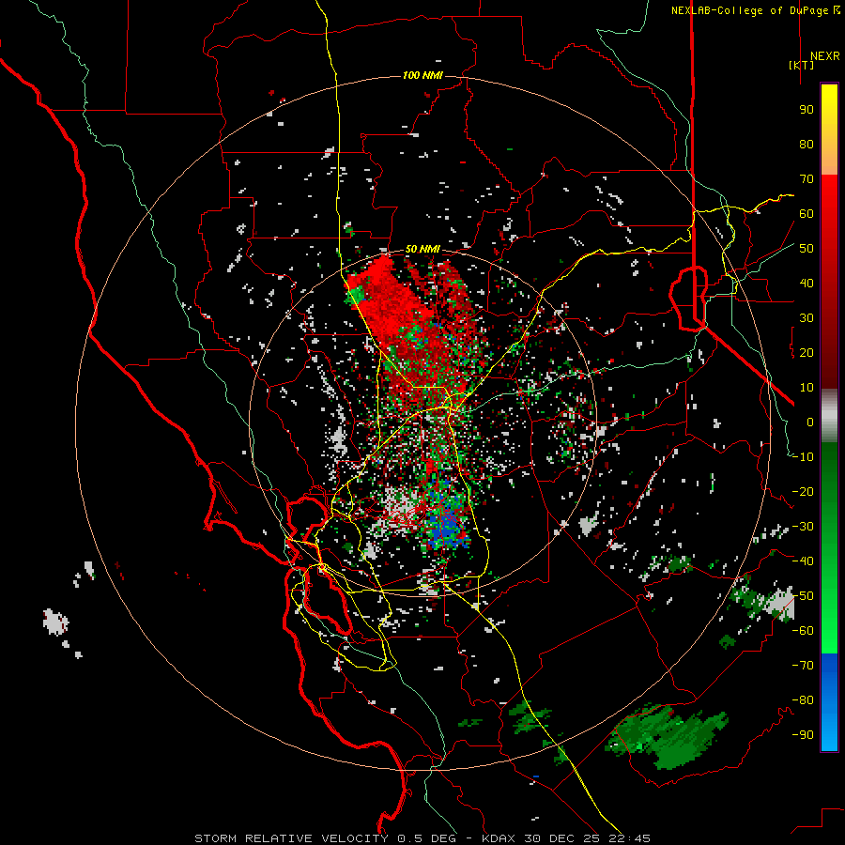Click the 0 value on the velocity scale
Screen dimensions: 845x845
pos(810,422)
